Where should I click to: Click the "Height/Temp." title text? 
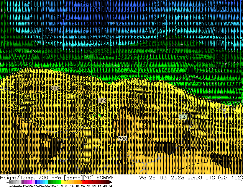point(17,178)
